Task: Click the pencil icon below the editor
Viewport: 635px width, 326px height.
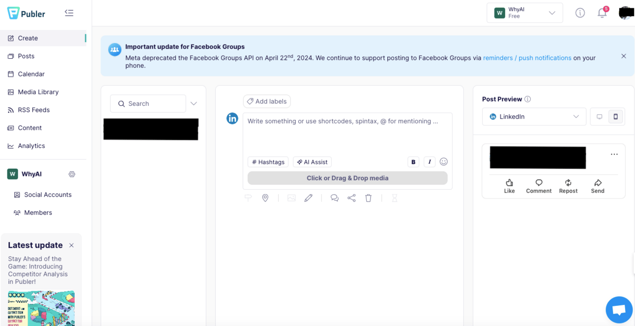Action: pyautogui.click(x=308, y=198)
